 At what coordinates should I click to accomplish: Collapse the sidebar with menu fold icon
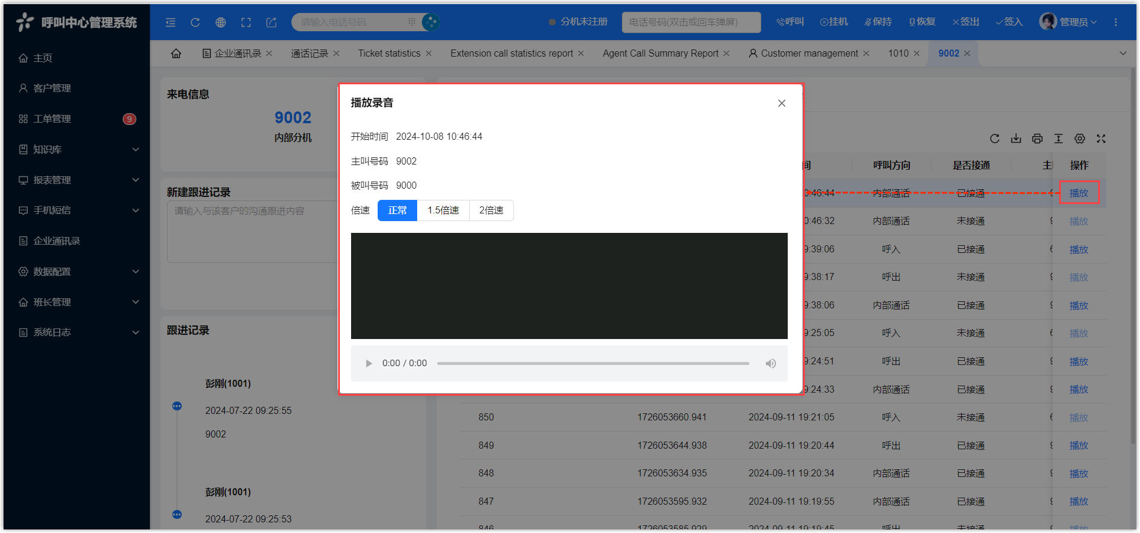[x=171, y=22]
